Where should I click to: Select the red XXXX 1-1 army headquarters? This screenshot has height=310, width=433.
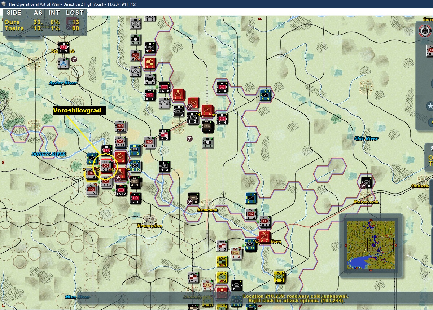(150, 63)
